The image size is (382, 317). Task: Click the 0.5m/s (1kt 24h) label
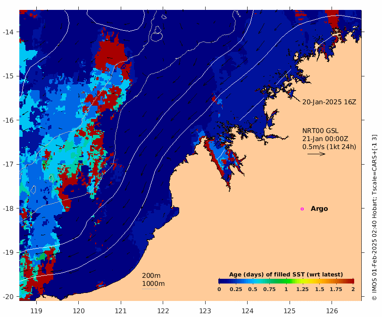click(329, 147)
